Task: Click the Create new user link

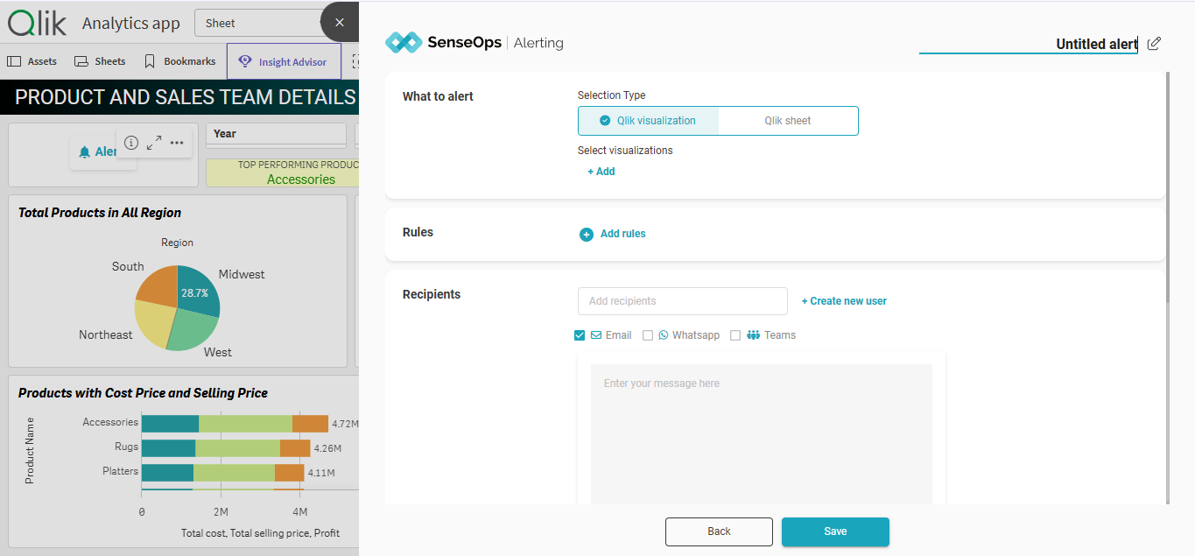Action: pos(844,301)
